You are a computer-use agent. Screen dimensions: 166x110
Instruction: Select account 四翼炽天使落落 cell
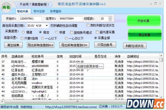[x=42, y=87]
